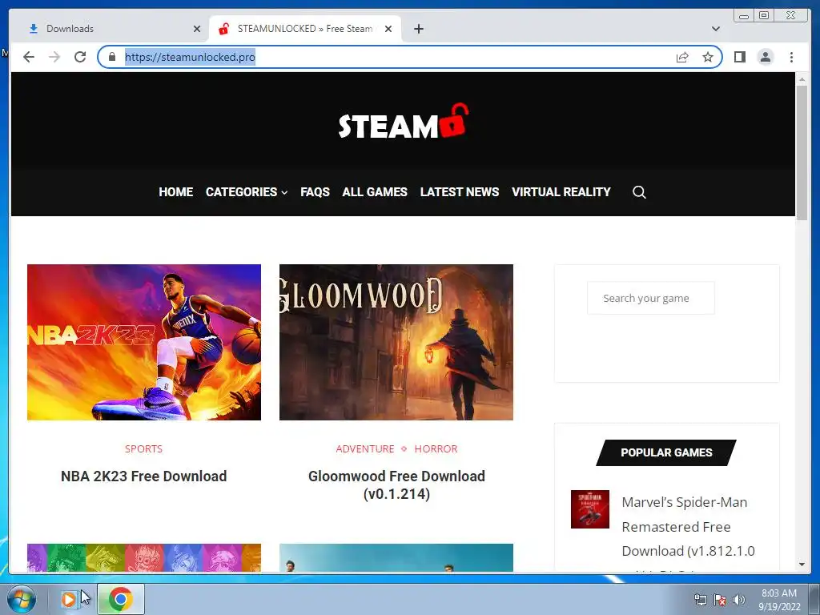View site information via padlock icon

coord(112,57)
